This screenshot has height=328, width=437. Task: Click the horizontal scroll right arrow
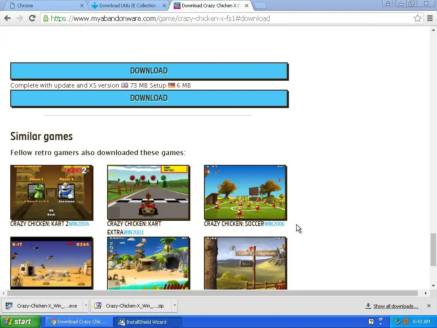(425, 293)
